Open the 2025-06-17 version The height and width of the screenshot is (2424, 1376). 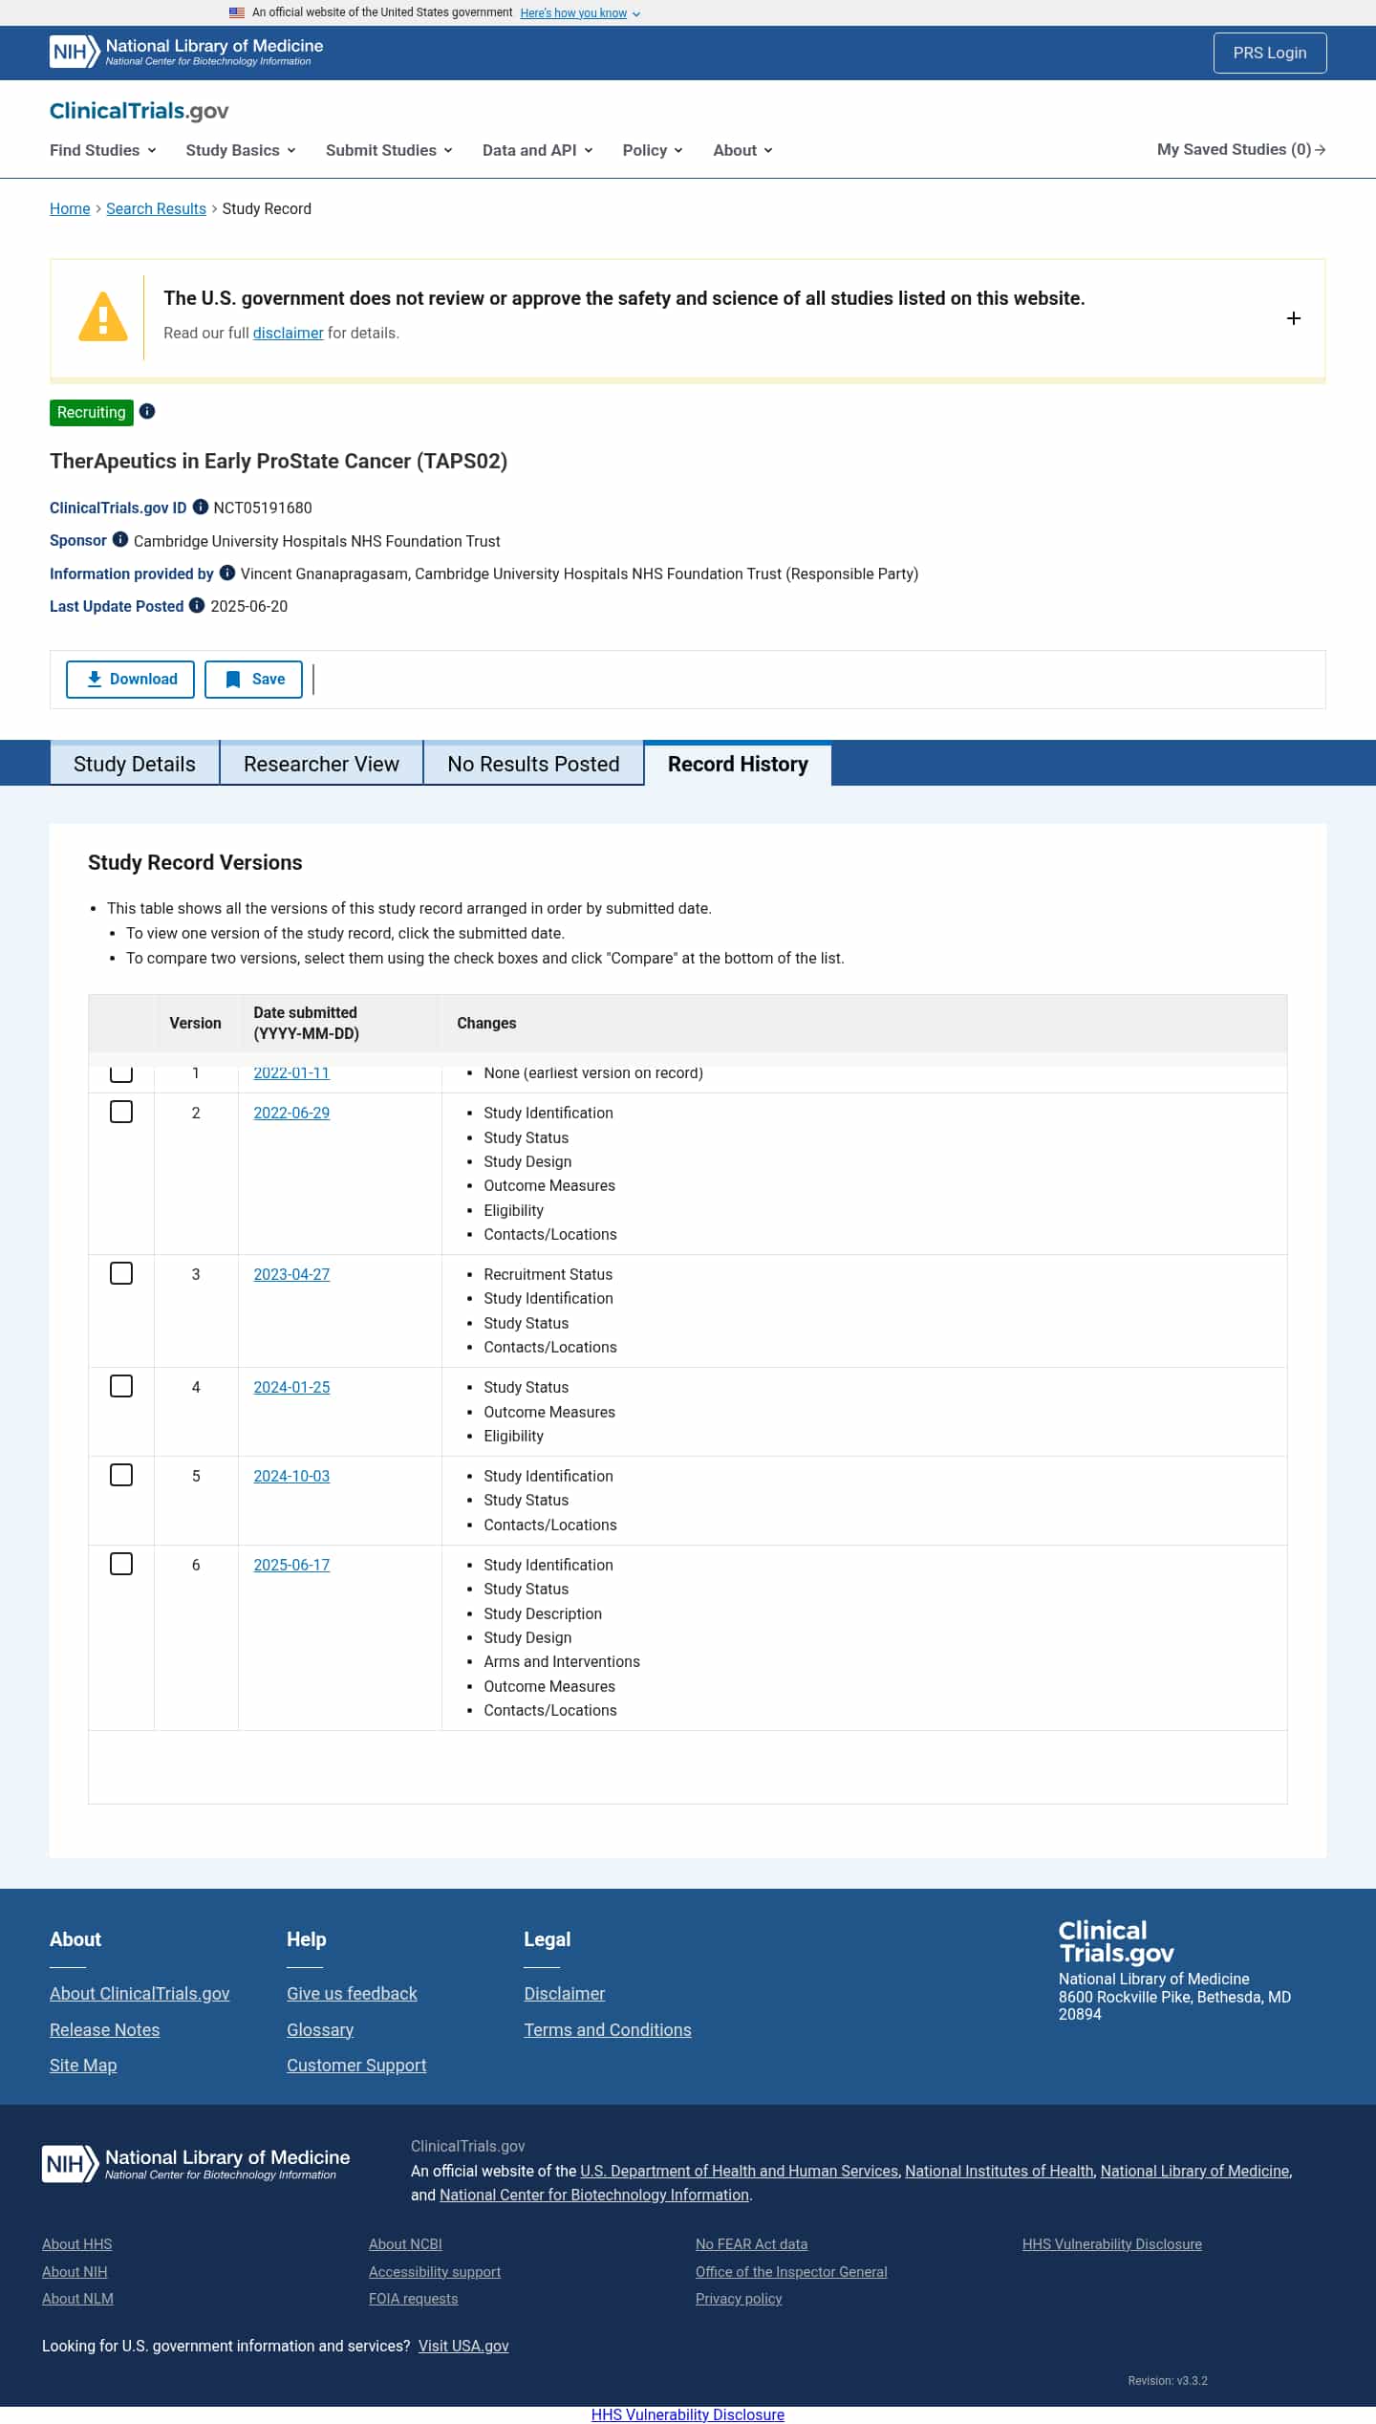click(x=291, y=1565)
